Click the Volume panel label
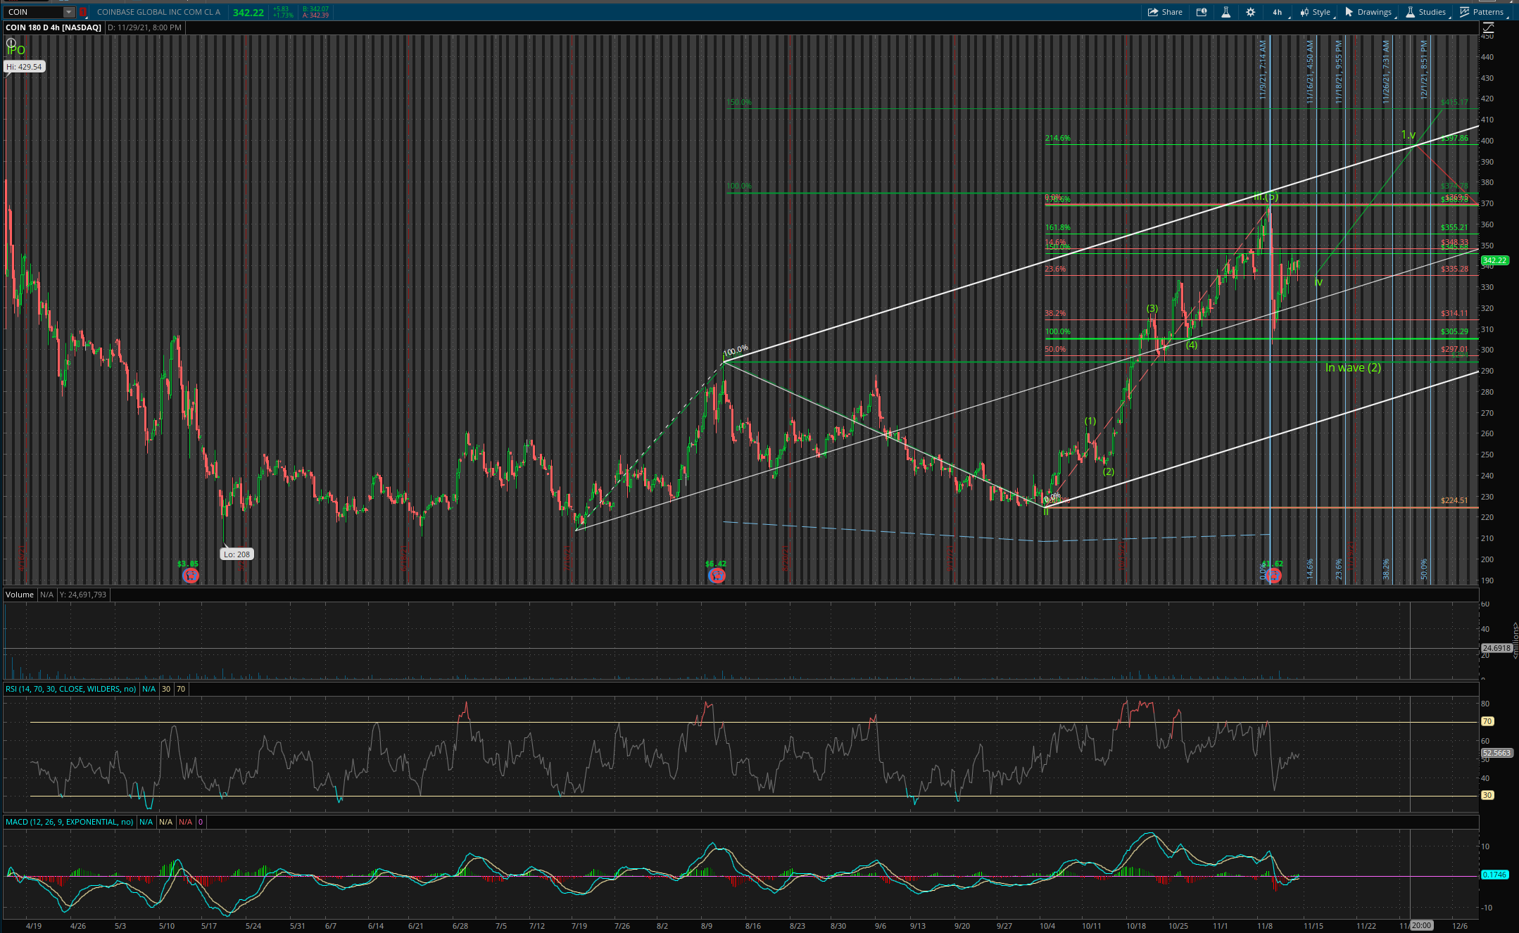The width and height of the screenshot is (1519, 933). (20, 595)
